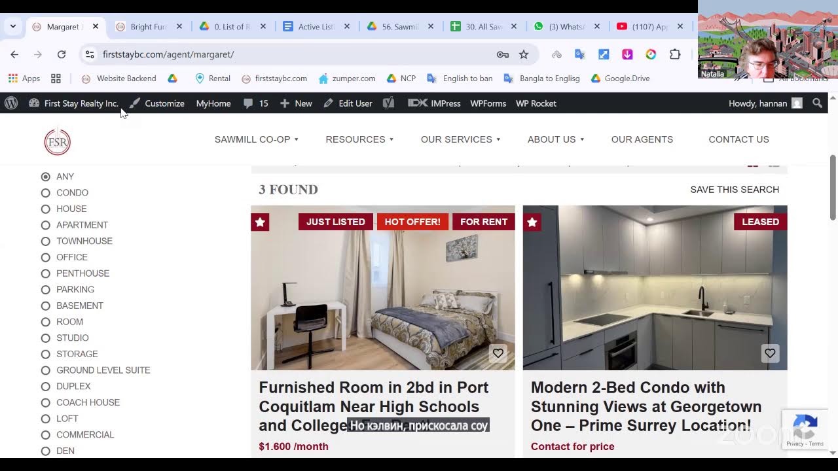Open the Chrome extensions puzzle icon
838x471 pixels.
(674, 54)
